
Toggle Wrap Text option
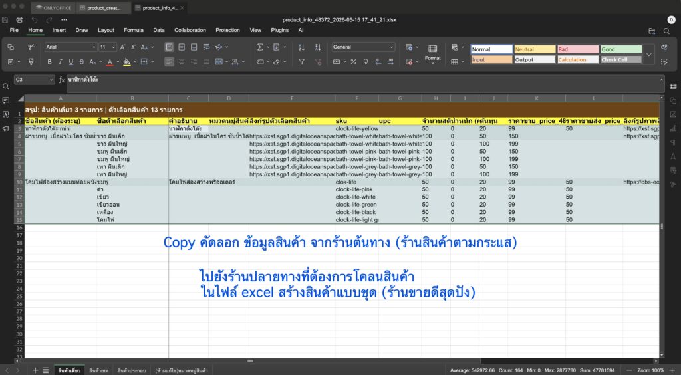coord(206,47)
